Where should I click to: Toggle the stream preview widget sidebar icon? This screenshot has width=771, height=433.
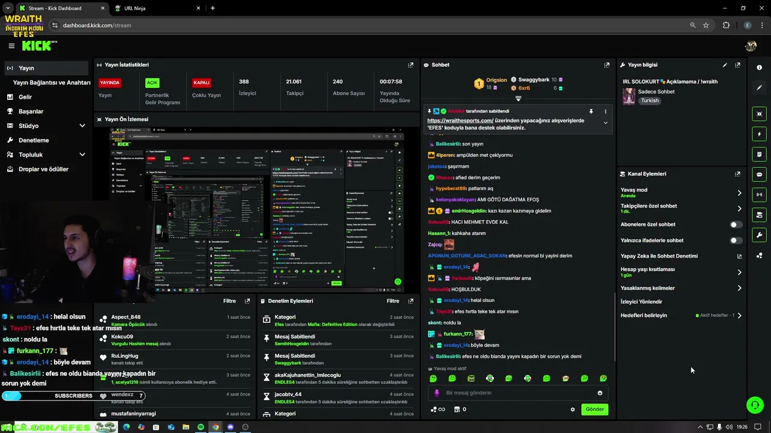pos(759,114)
